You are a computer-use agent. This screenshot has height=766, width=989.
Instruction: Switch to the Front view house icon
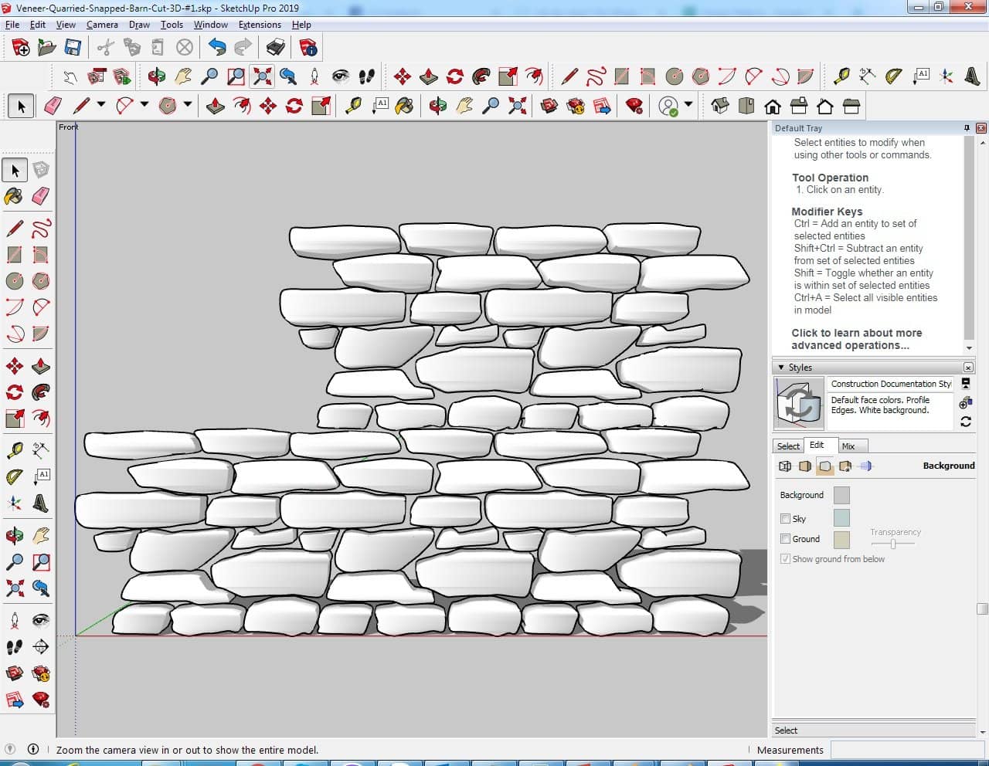pyautogui.click(x=773, y=105)
